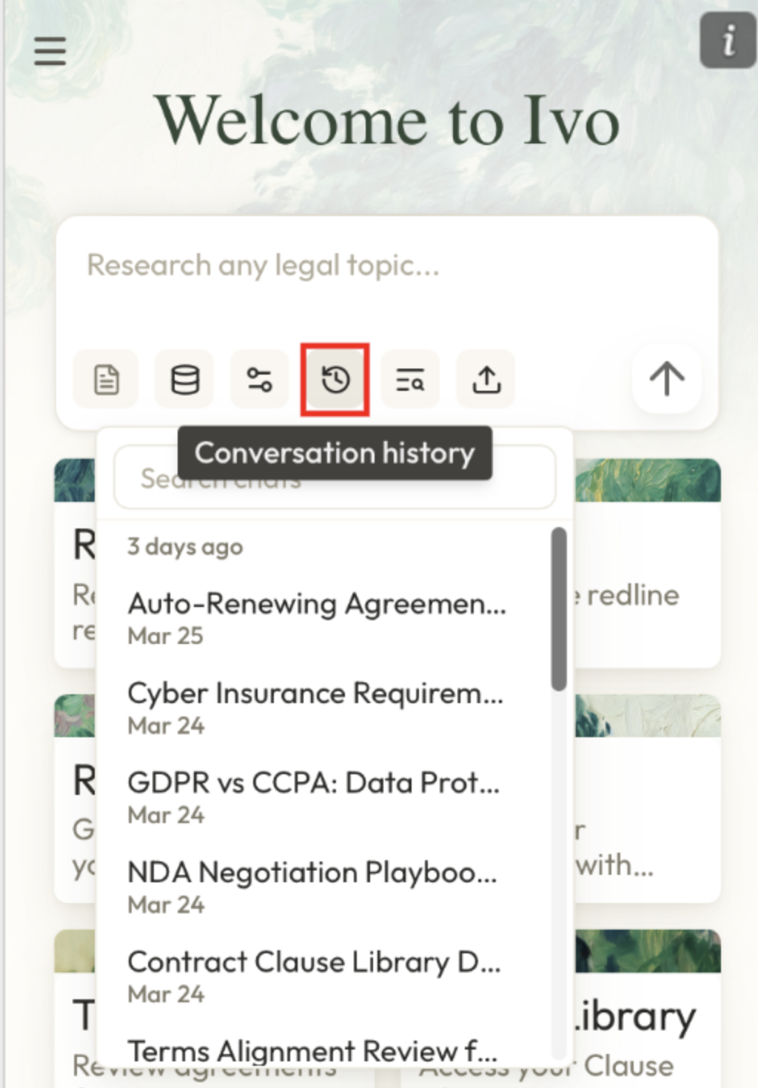Open Terms Alignment Review conversation
758x1088 pixels.
(312, 1051)
